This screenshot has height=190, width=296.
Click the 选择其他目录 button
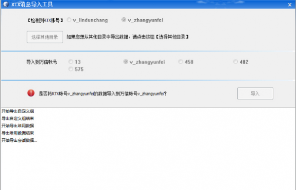click(45, 37)
